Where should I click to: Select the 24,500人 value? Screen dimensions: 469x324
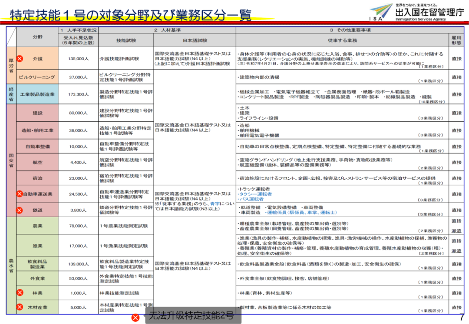click(78, 194)
